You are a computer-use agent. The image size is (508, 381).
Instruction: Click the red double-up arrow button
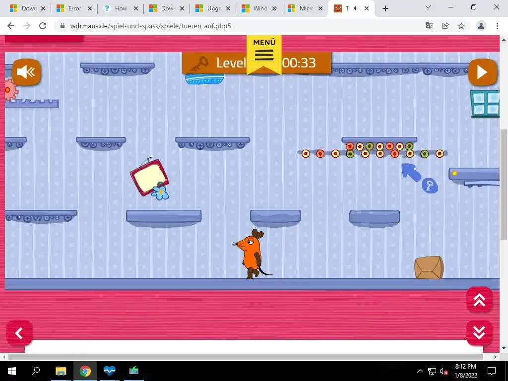point(479,300)
